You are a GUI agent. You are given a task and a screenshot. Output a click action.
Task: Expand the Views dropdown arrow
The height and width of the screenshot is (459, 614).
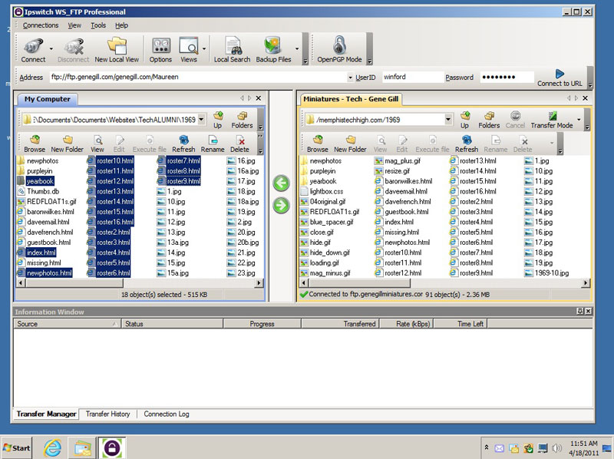tap(204, 49)
